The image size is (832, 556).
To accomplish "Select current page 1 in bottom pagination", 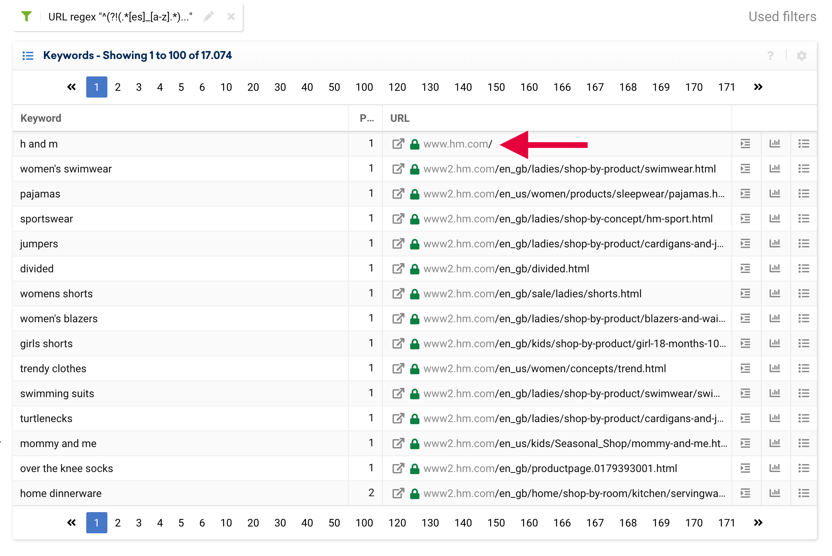I will point(97,523).
